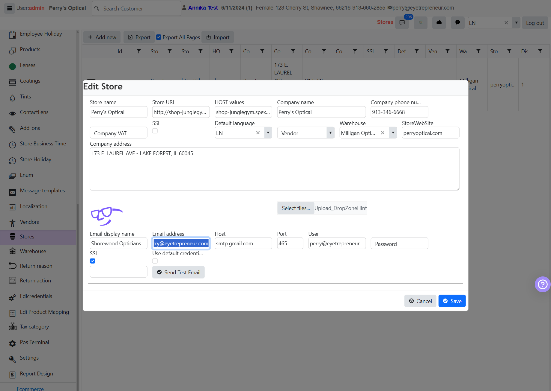Viewport: 551px width, 391px height.
Task: Click the Log out button
Action: (535, 23)
